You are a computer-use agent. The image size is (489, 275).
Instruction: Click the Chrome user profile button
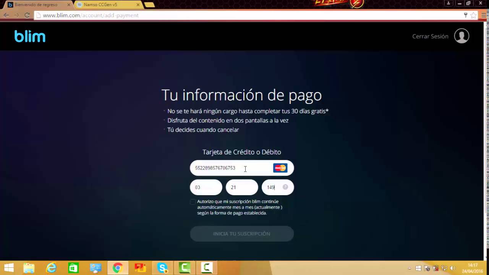point(449,3)
